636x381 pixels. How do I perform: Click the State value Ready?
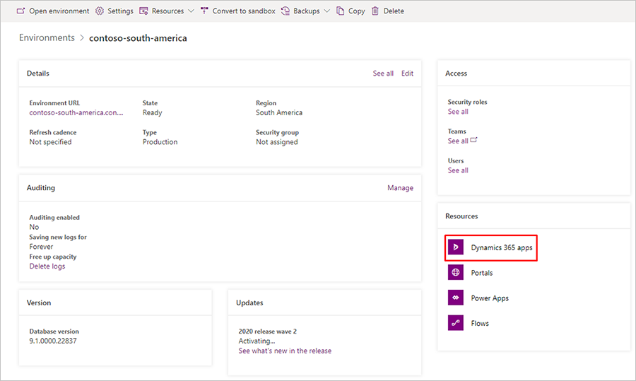tap(152, 113)
